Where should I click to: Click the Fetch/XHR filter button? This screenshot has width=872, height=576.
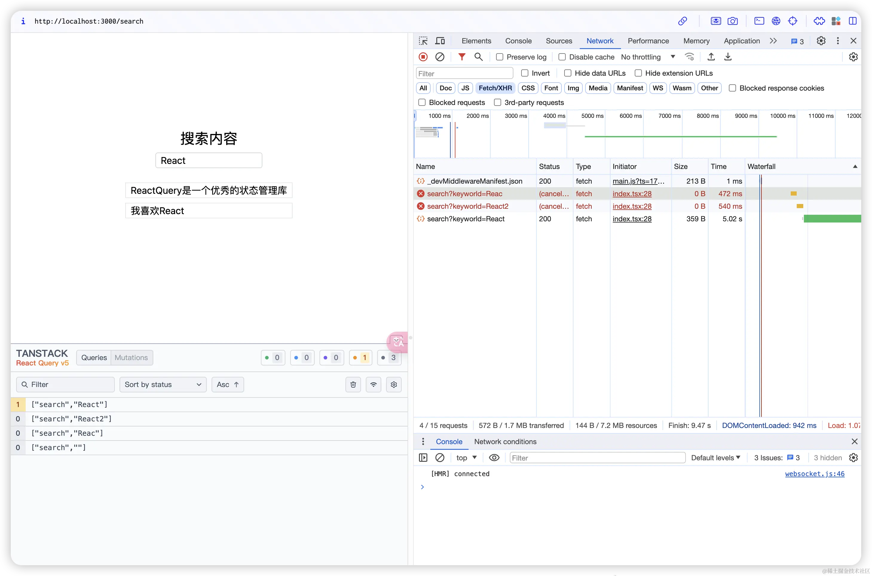click(x=495, y=88)
